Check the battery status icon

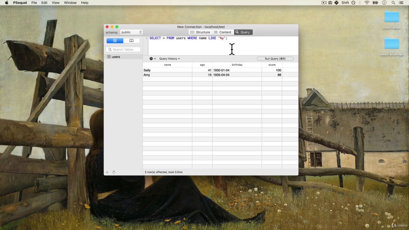(375, 3)
